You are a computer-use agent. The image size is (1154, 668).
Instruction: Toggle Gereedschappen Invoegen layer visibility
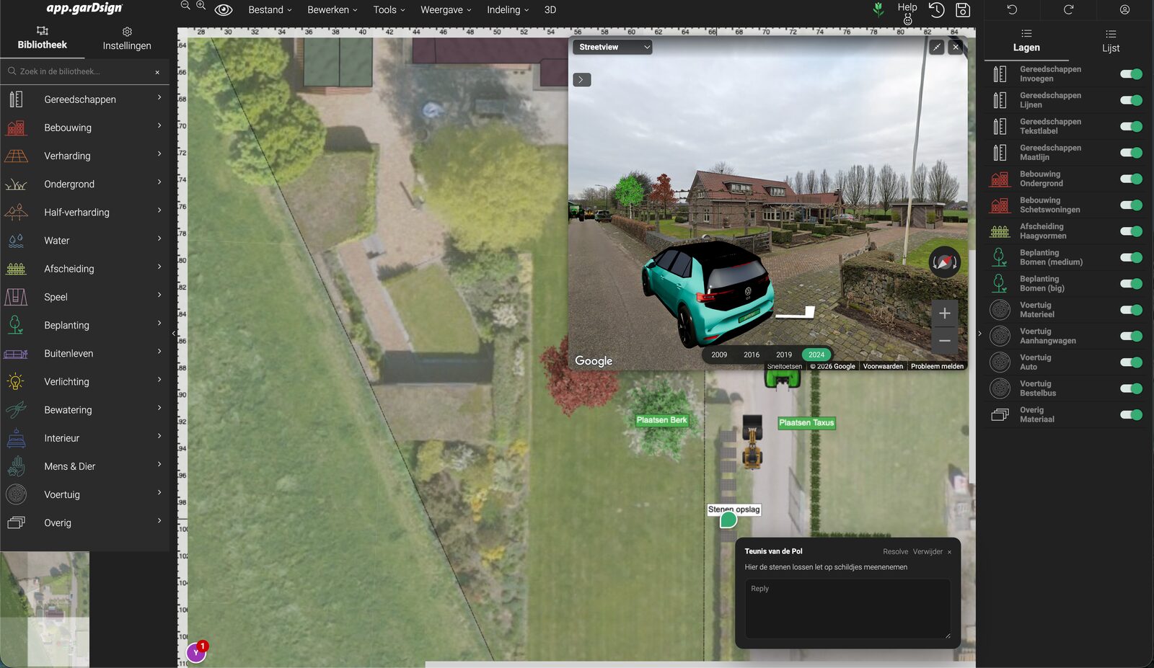(1131, 74)
